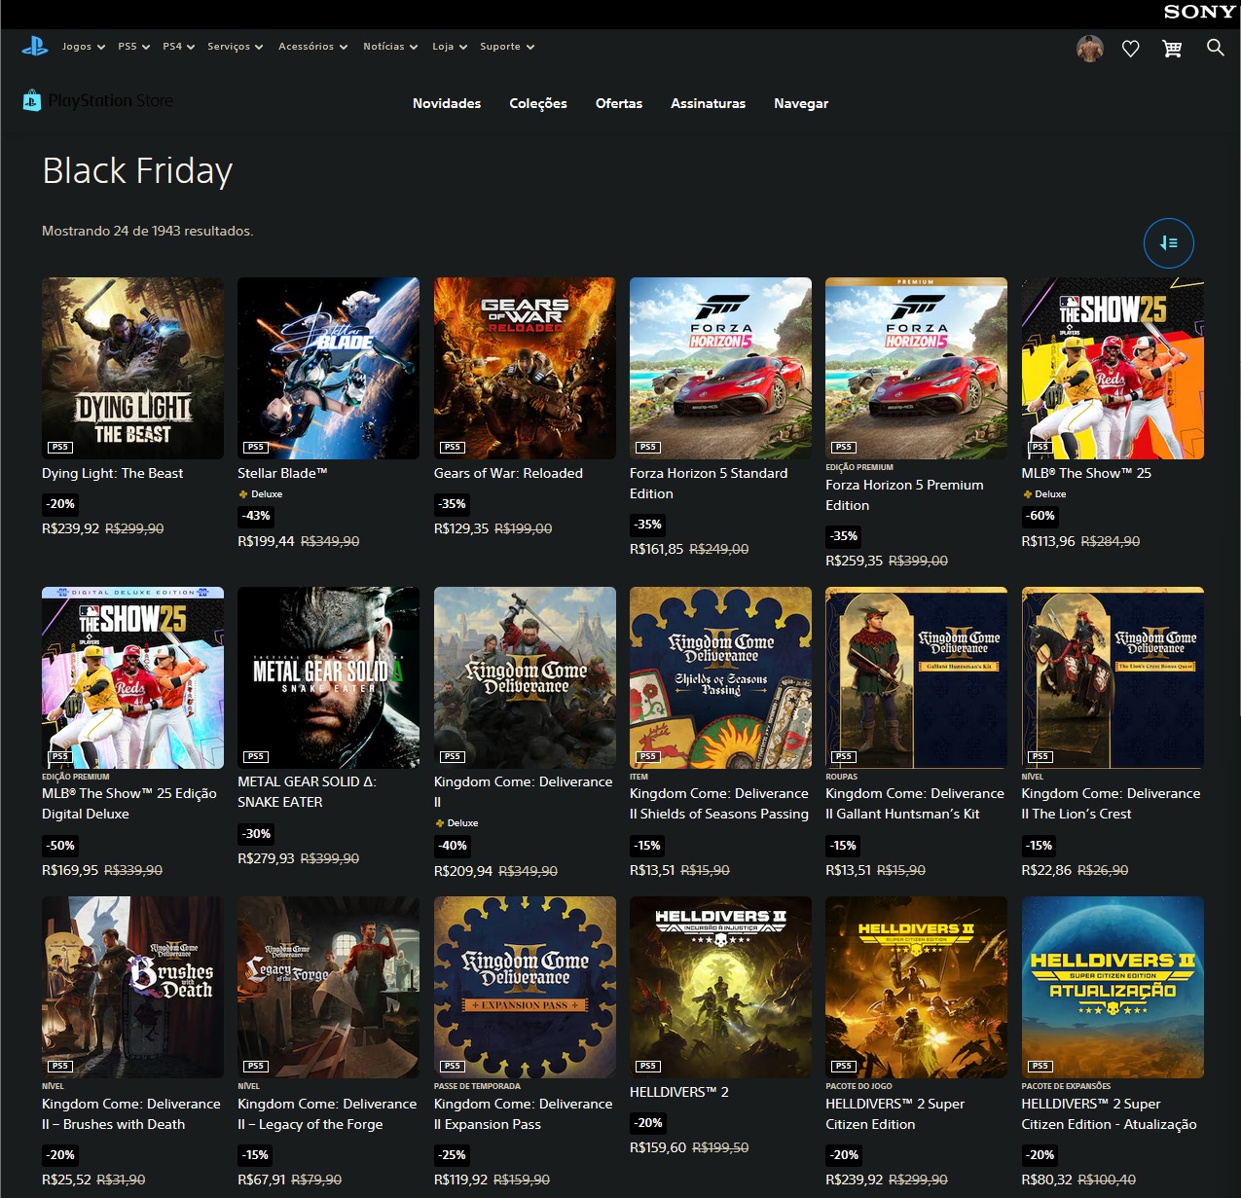Click the PlayStation logo in the navbar
Screen dimensions: 1241x1198
click(x=36, y=46)
